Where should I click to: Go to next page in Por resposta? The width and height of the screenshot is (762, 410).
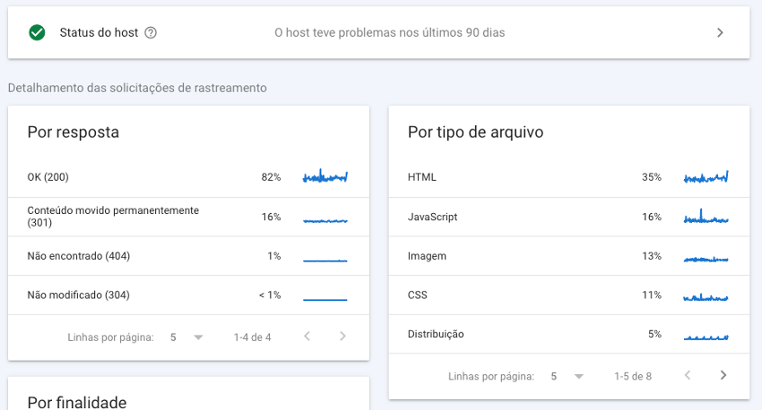tap(342, 337)
